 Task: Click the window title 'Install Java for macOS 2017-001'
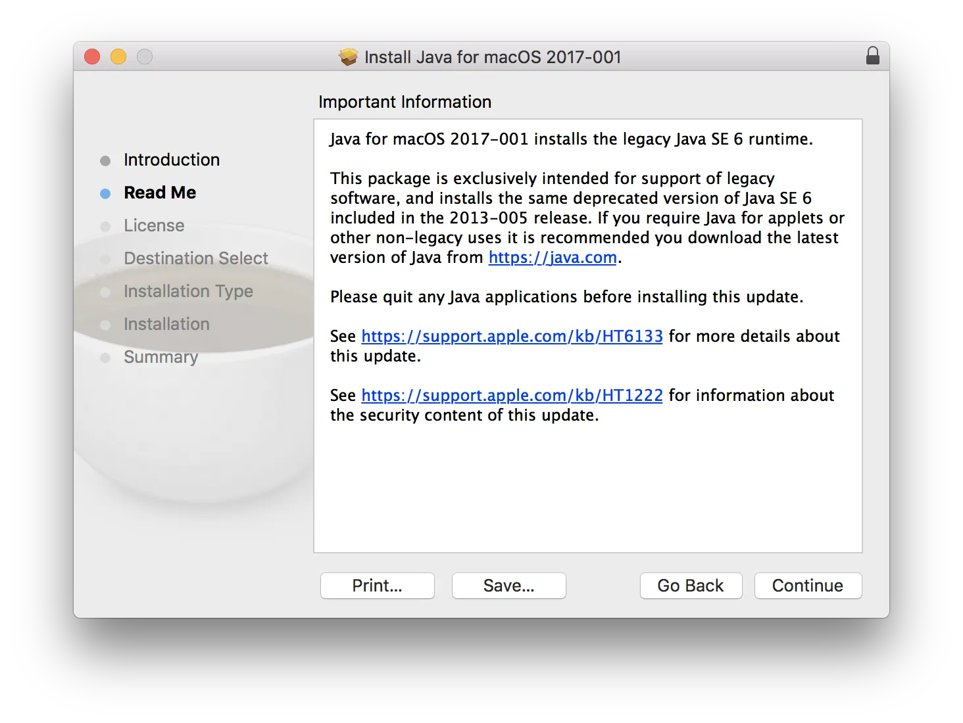pos(493,57)
